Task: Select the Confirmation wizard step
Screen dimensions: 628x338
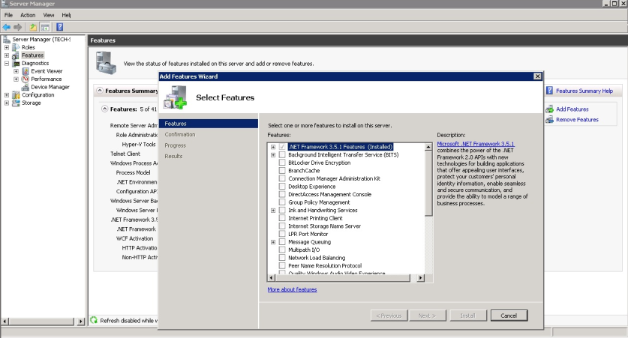Action: (x=180, y=134)
